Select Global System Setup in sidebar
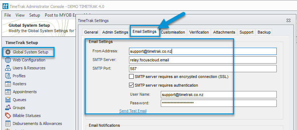The height and width of the screenshot is (130, 297). pyautogui.click(x=30, y=52)
